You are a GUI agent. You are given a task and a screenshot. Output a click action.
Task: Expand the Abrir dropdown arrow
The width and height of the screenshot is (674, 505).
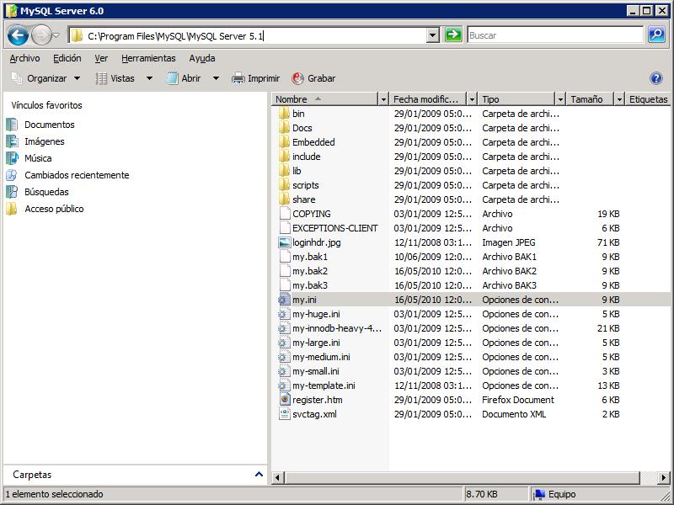click(x=216, y=78)
